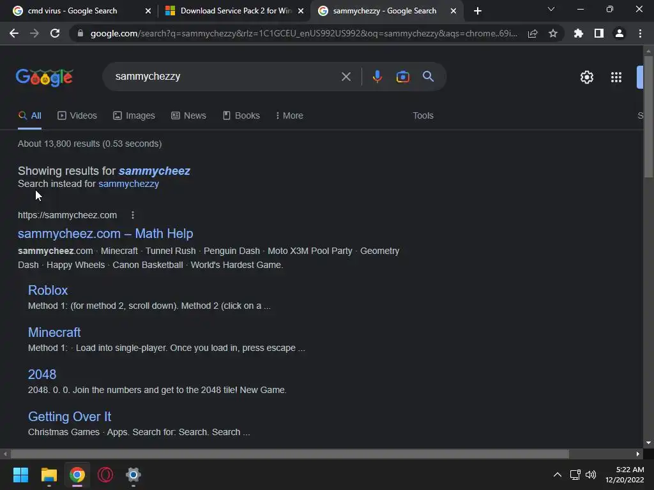Viewport: 654px width, 490px height.
Task: Toggle the Chrome side panel
Action: tap(599, 33)
